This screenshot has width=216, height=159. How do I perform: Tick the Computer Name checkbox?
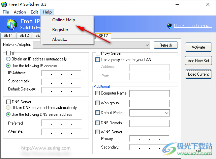(x=97, y=93)
